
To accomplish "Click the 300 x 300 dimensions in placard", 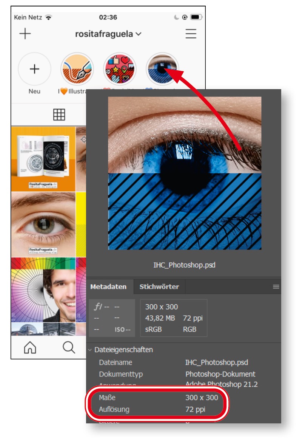I will (162, 307).
